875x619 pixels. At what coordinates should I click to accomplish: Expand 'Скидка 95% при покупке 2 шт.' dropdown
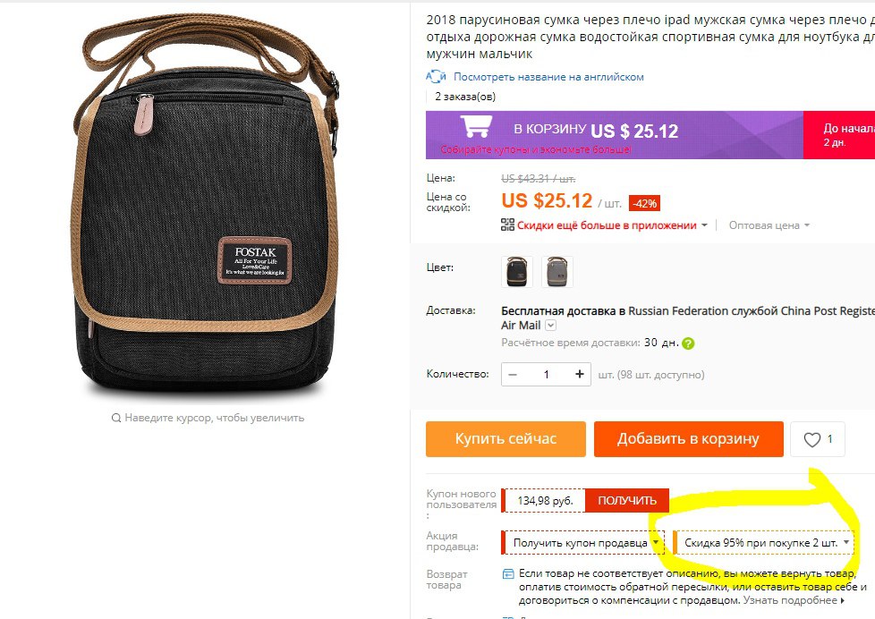(x=764, y=543)
